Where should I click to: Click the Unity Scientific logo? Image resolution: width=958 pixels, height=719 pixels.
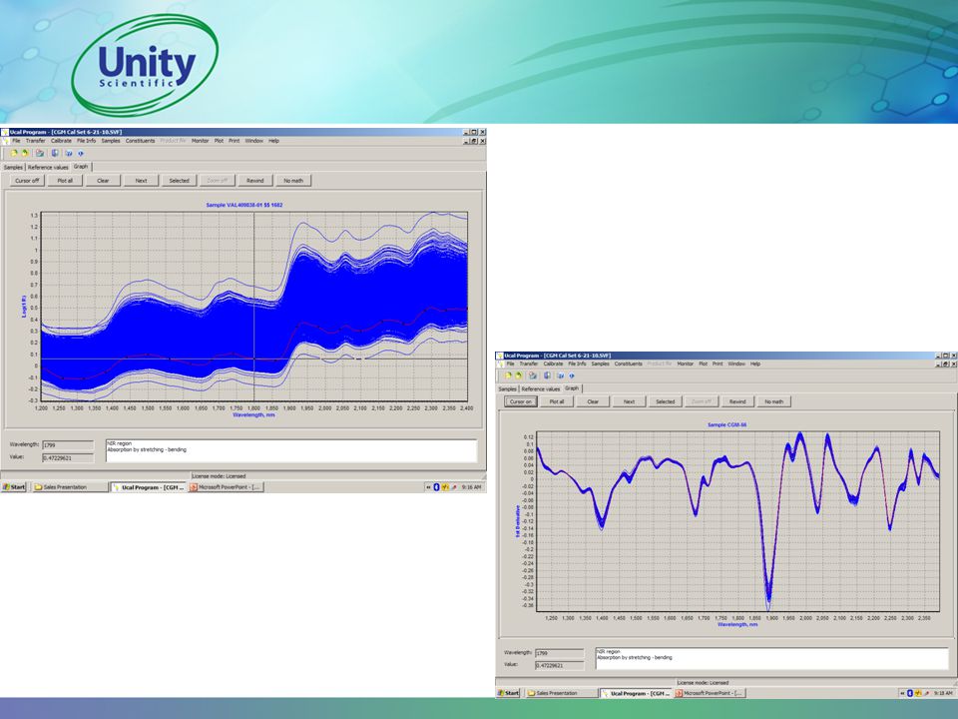coord(145,66)
